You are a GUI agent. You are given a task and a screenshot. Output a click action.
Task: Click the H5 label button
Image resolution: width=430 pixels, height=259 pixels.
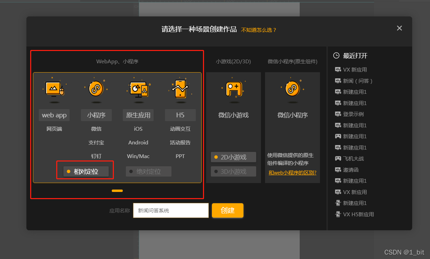[x=180, y=115]
